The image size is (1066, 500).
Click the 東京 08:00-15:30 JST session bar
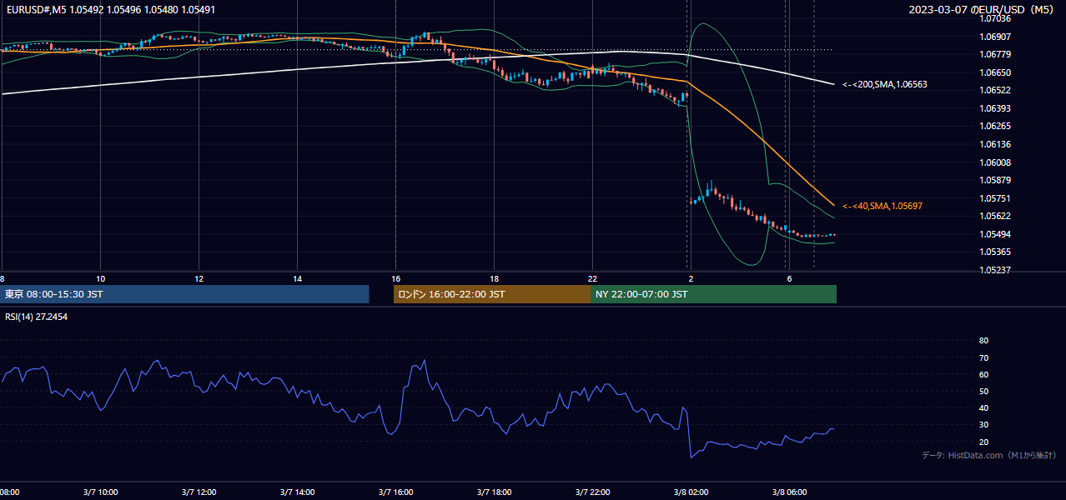(x=184, y=294)
